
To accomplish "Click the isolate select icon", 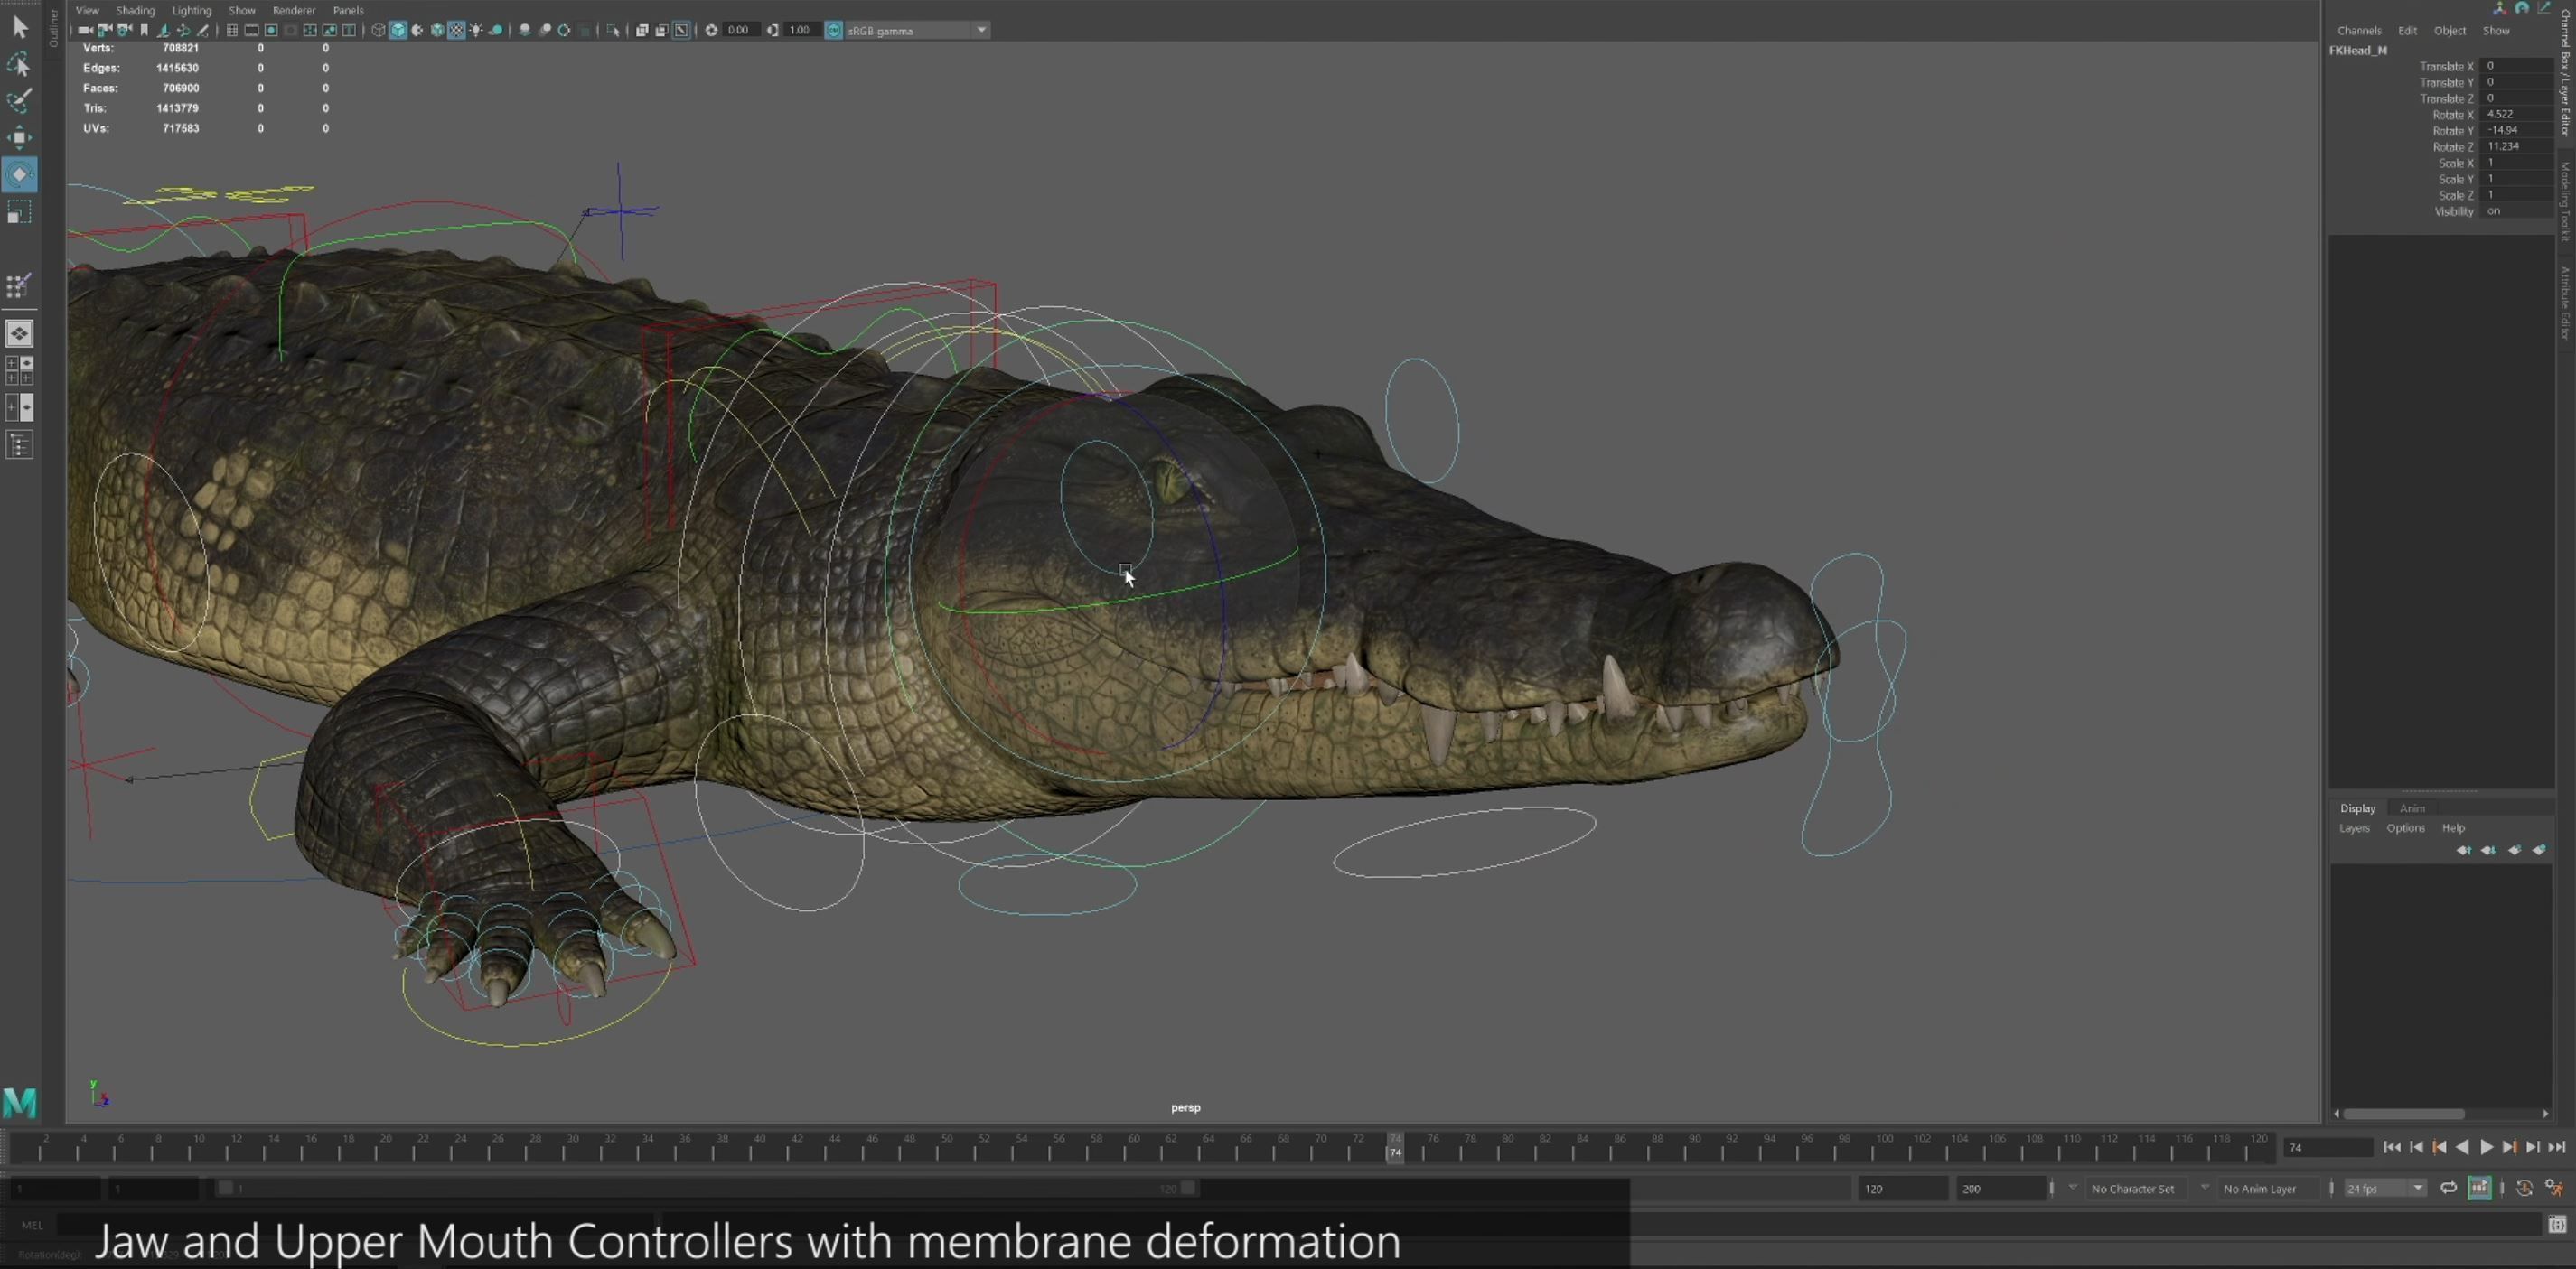I will pyautogui.click(x=613, y=30).
